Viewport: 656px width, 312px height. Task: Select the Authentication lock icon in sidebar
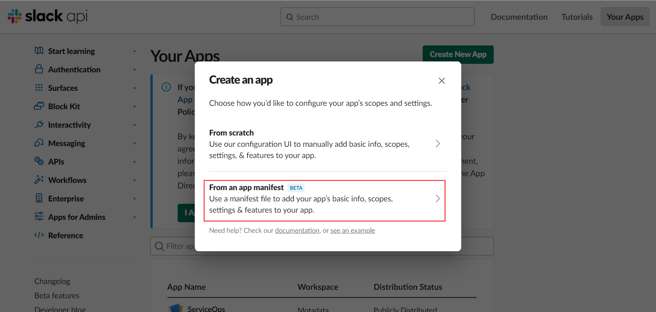[39, 69]
